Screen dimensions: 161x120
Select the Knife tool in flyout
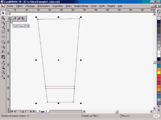pos(14,18)
